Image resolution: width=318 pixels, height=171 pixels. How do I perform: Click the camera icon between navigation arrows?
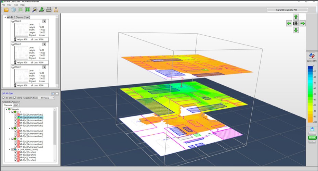296,23
